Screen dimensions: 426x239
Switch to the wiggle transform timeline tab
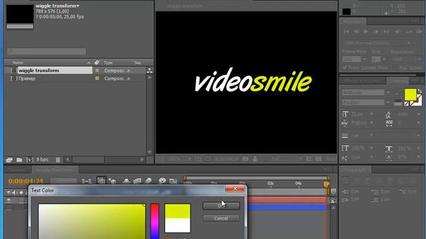[55, 170]
